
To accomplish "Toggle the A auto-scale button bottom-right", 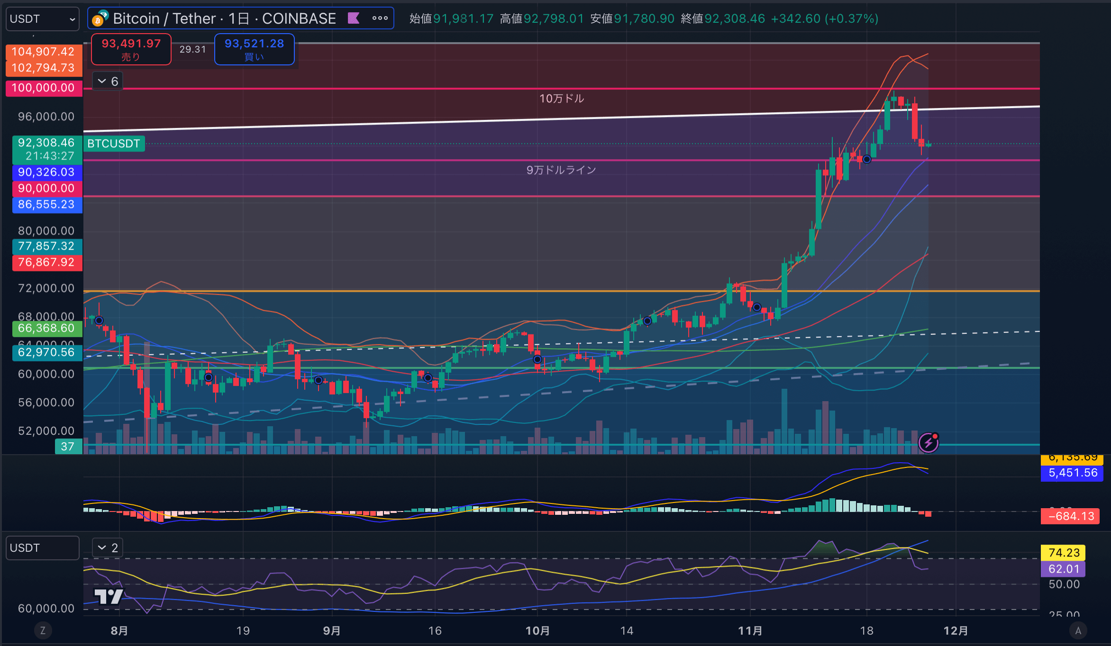I will tap(1078, 630).
